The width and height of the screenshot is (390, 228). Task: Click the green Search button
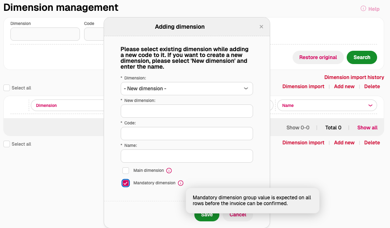point(362,57)
